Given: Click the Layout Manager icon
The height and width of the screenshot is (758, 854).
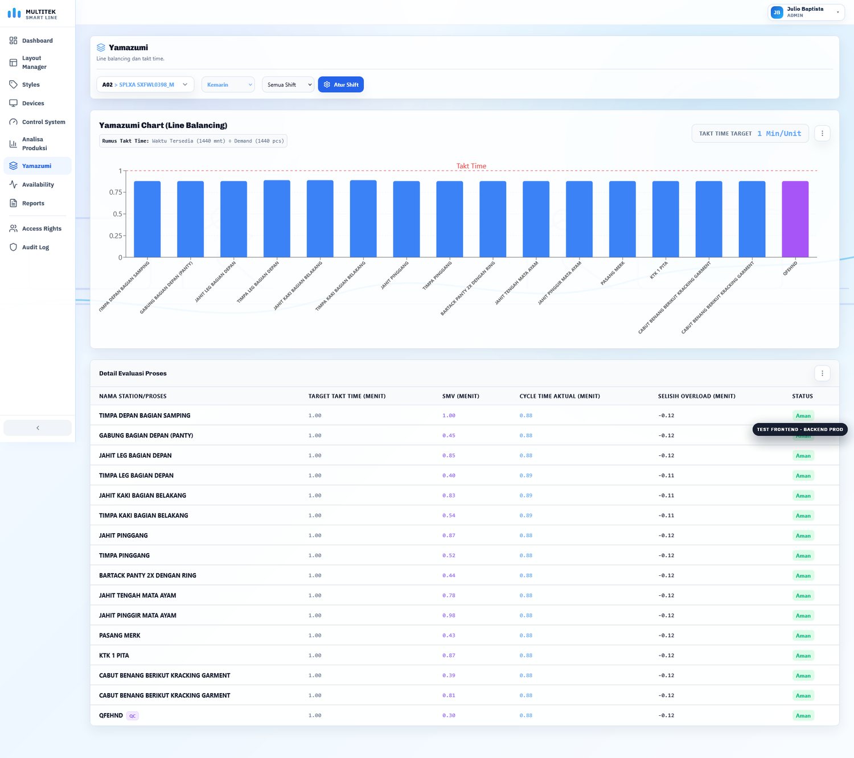Looking at the screenshot, I should pos(13,63).
